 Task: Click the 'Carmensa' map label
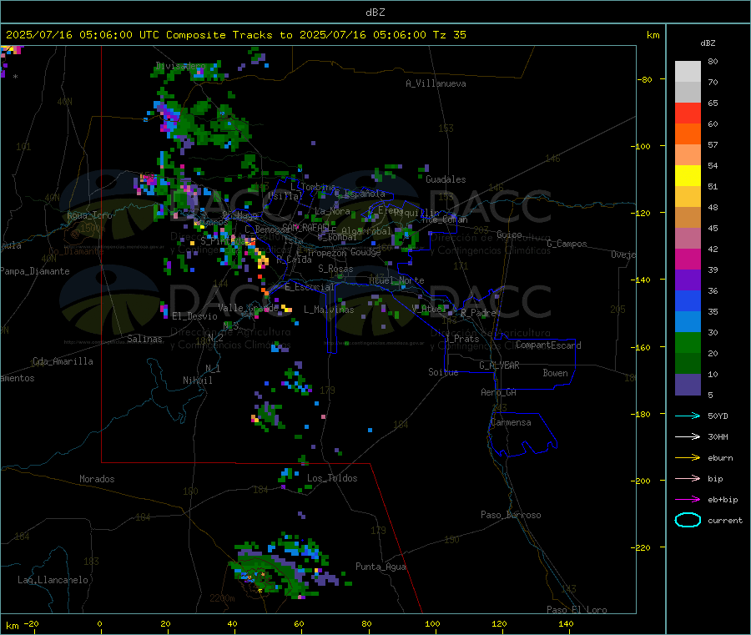point(511,422)
